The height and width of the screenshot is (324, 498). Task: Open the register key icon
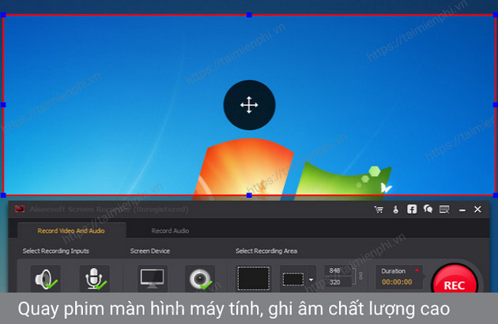click(x=396, y=210)
